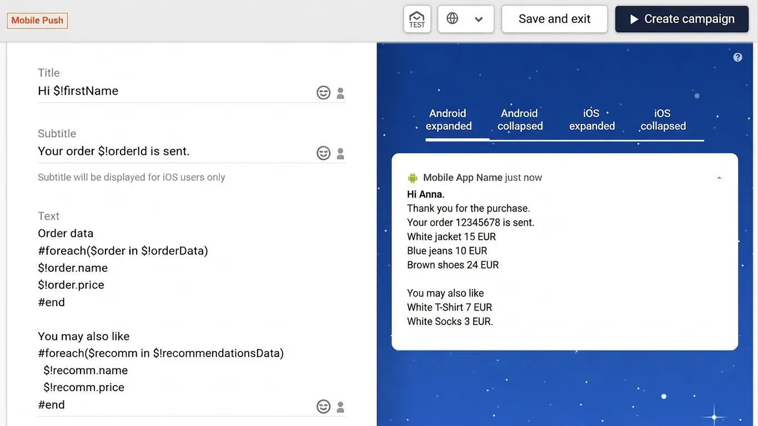This screenshot has width=758, height=426.
Task: Insert emoji into Subtitle field
Action: [323, 153]
